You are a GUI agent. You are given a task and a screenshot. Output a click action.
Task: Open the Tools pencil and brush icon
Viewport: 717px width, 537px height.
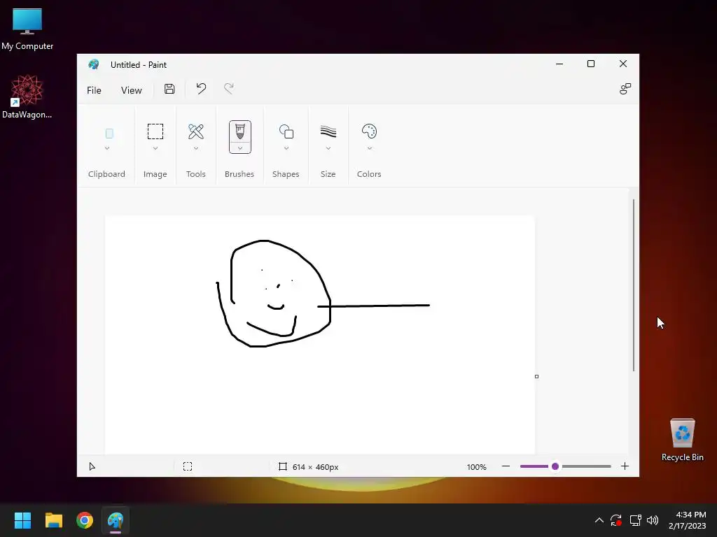tap(196, 131)
